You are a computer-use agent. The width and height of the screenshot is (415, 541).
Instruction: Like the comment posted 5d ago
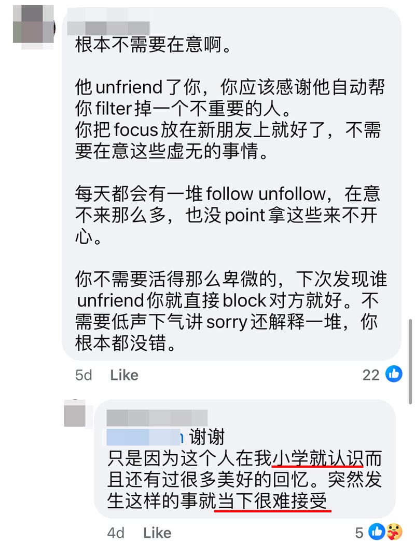(x=124, y=375)
